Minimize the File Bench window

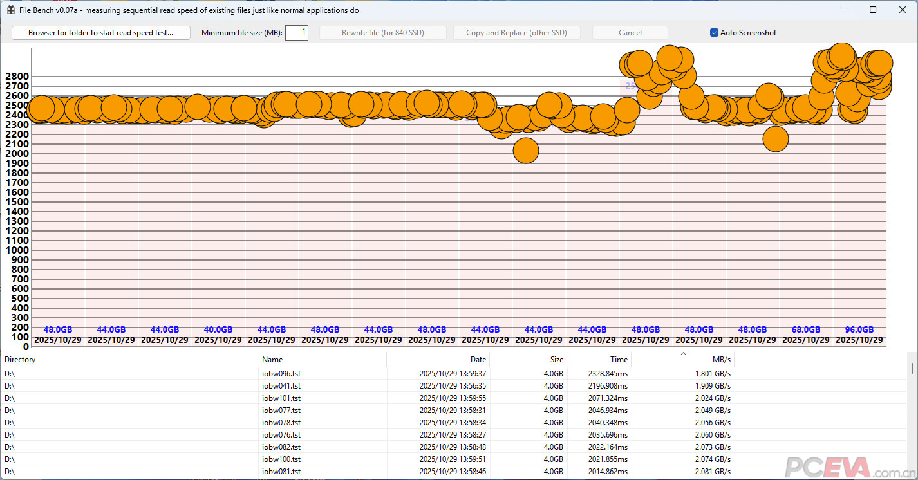(843, 10)
